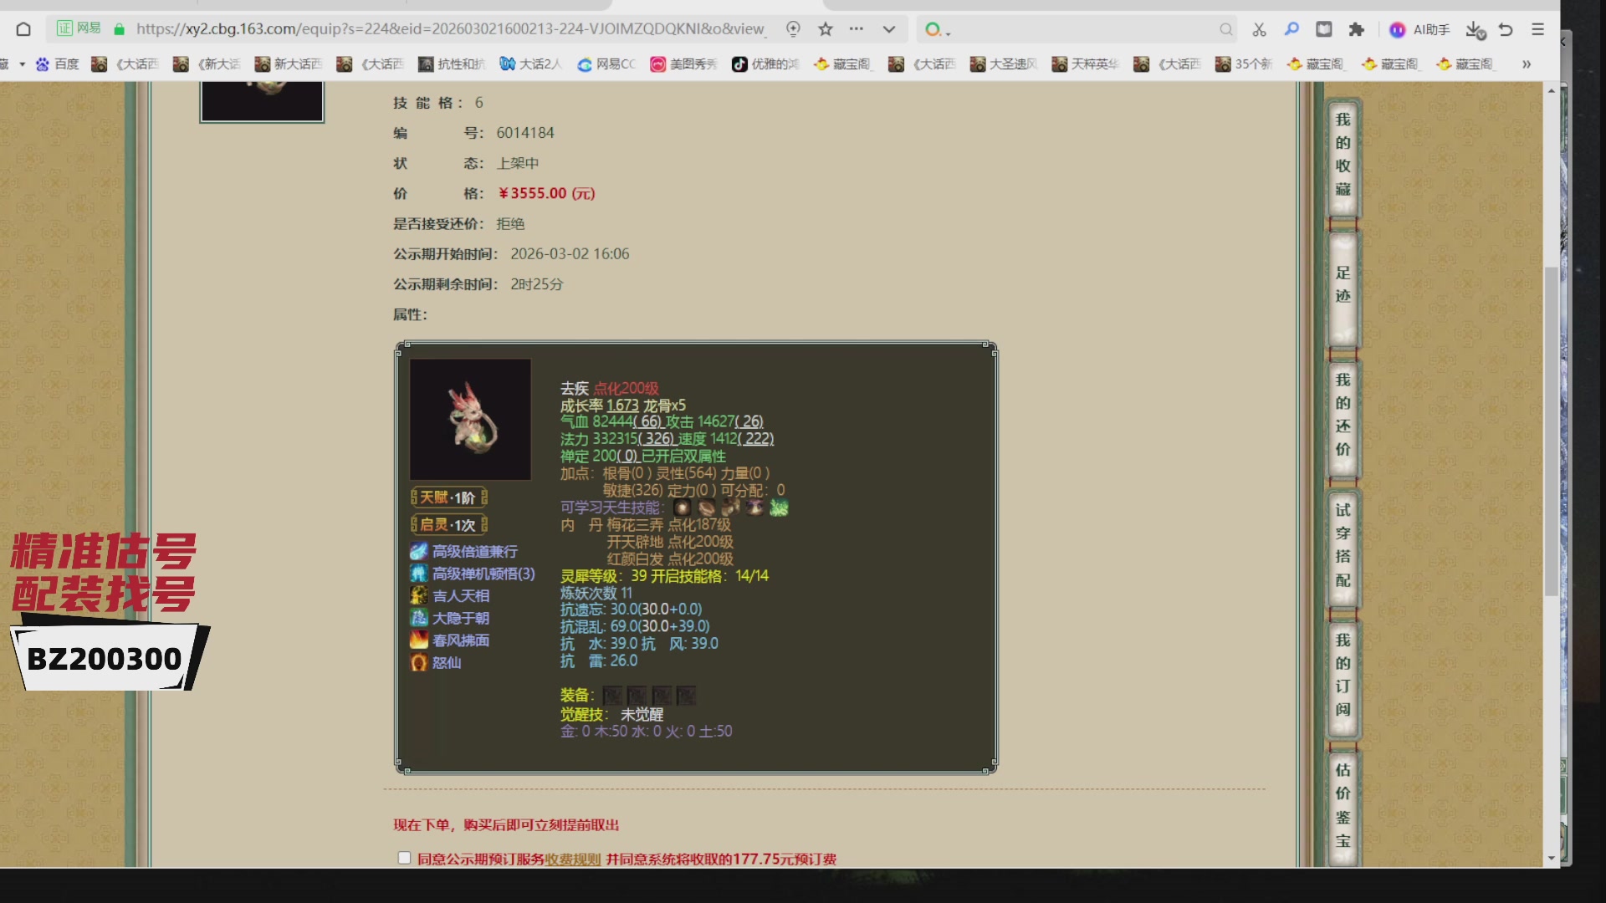Click the 《大话西 bookmark on bookmarks bar
1606x903 pixels.
127,64
